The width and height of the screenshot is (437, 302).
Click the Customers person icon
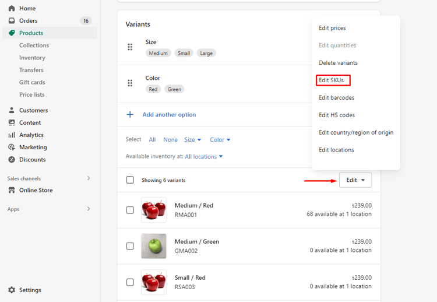12,110
